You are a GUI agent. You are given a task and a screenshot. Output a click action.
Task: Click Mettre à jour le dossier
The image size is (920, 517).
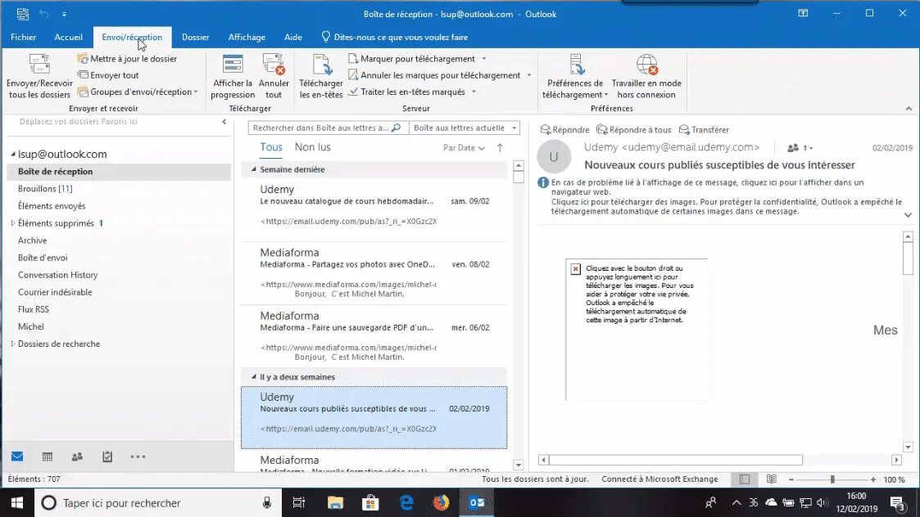point(127,59)
